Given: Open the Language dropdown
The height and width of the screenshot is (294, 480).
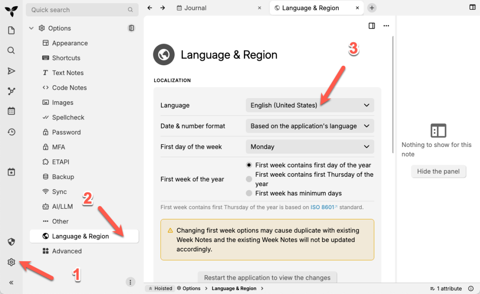Looking at the screenshot, I should [x=310, y=105].
